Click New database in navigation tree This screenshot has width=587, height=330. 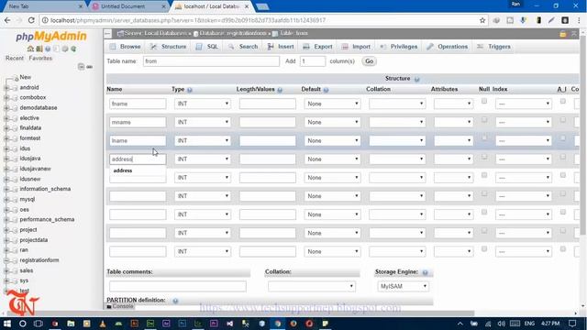coord(25,77)
